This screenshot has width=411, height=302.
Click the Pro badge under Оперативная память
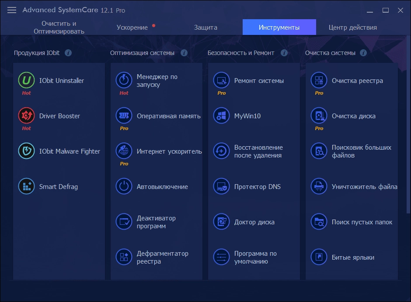tap(124, 128)
